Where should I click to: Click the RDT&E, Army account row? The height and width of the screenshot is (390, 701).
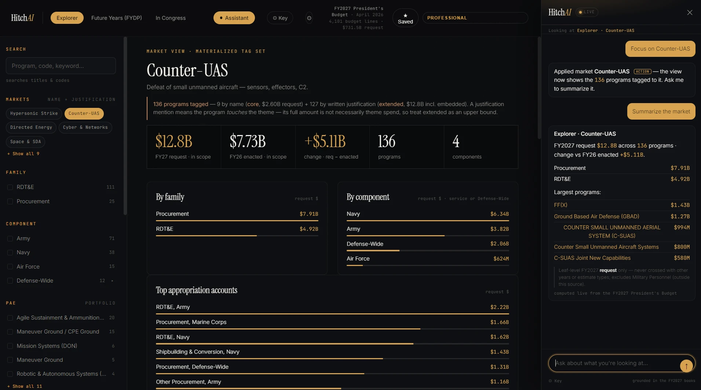[x=332, y=309]
